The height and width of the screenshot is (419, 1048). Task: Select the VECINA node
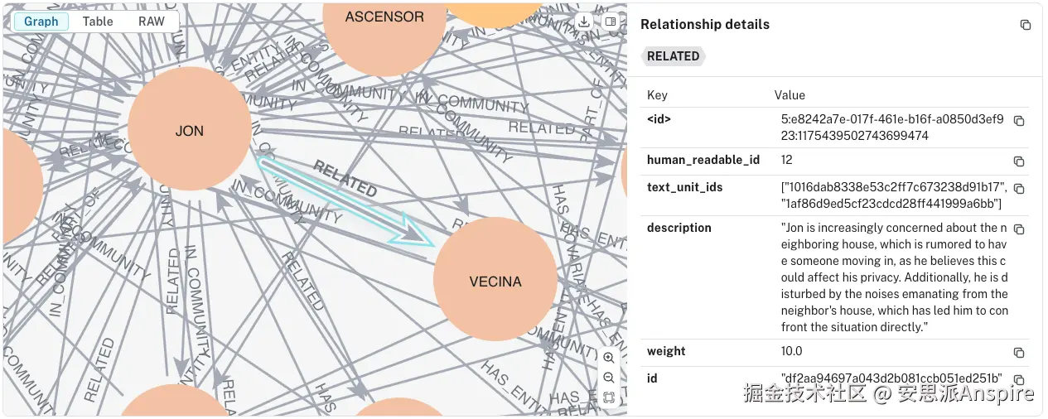495,281
